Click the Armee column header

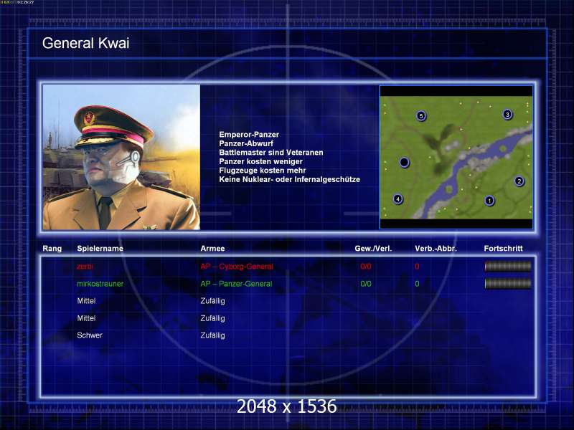point(212,249)
